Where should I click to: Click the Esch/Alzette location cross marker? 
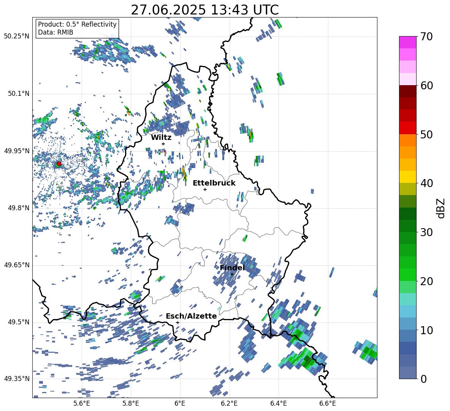pyautogui.click(x=177, y=322)
